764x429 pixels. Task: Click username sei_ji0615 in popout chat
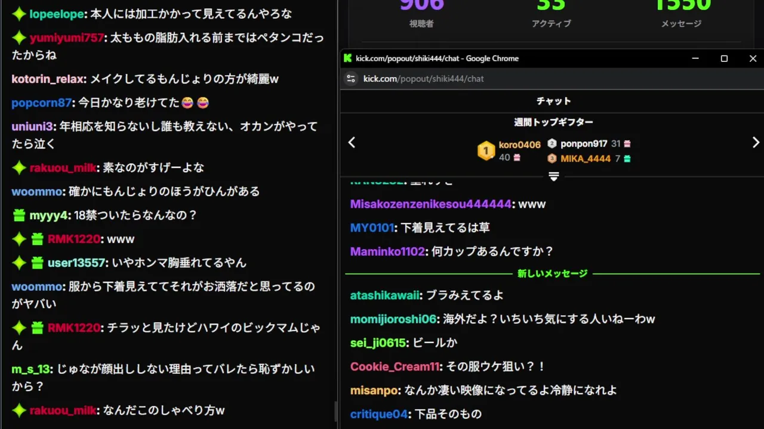click(378, 343)
